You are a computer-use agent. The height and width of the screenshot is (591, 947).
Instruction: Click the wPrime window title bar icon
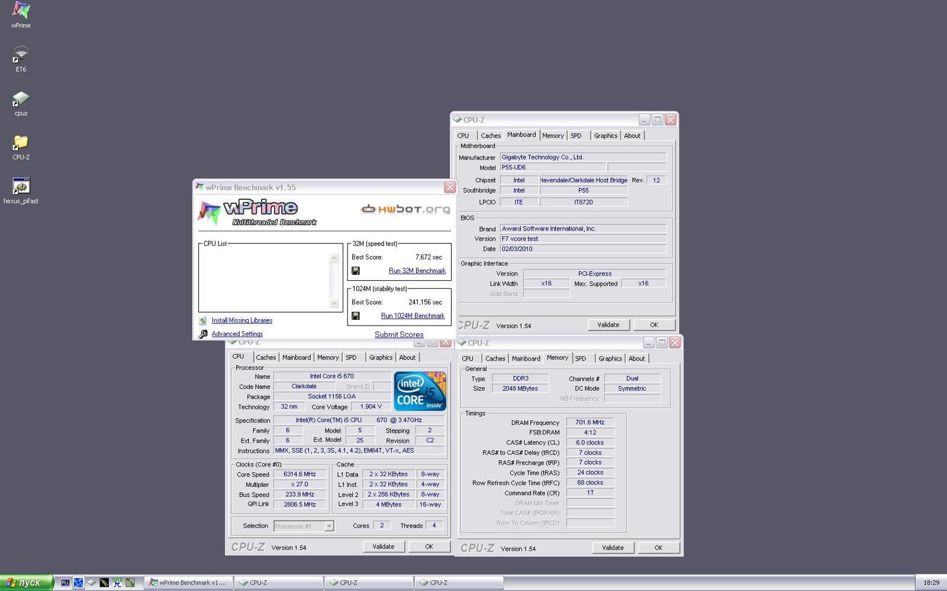tap(200, 187)
